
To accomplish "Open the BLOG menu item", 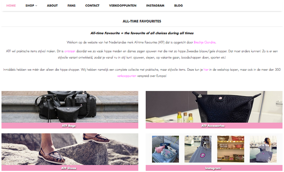I will tap(178, 6).
